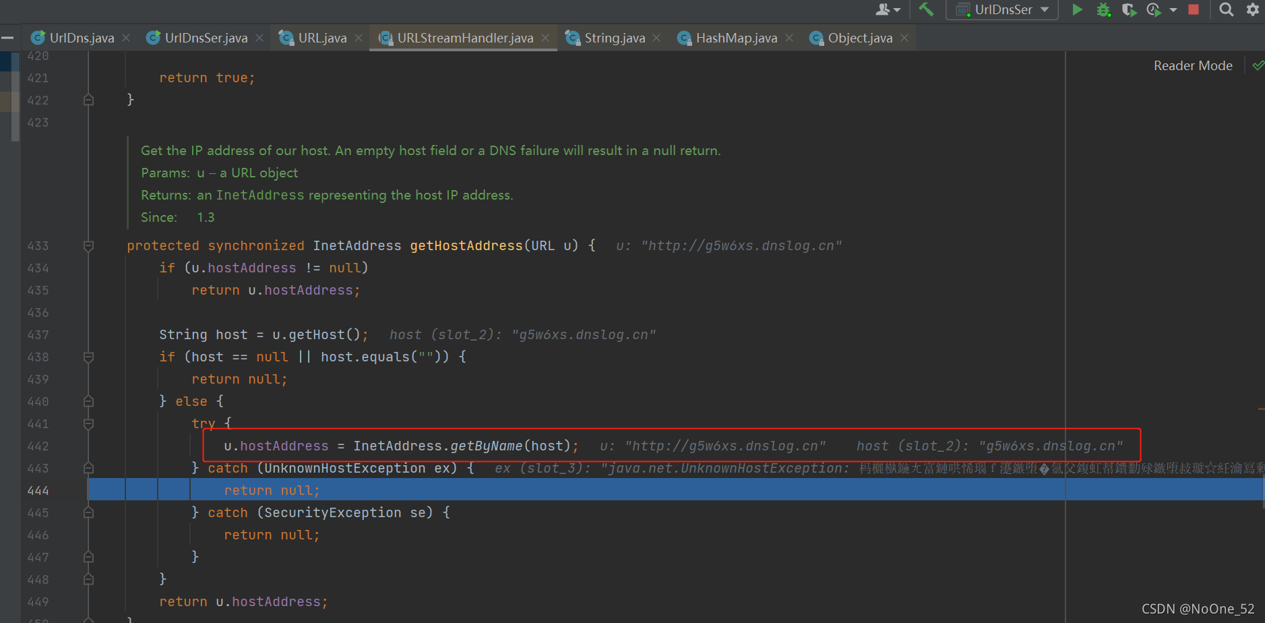
Task: Start Debug with the bug icon
Action: pos(1103,9)
